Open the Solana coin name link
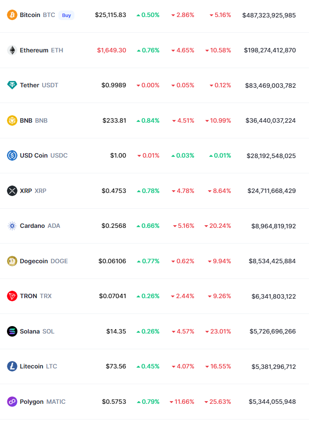Image resolution: width=309 pixels, height=430 pixels. pos(30,331)
